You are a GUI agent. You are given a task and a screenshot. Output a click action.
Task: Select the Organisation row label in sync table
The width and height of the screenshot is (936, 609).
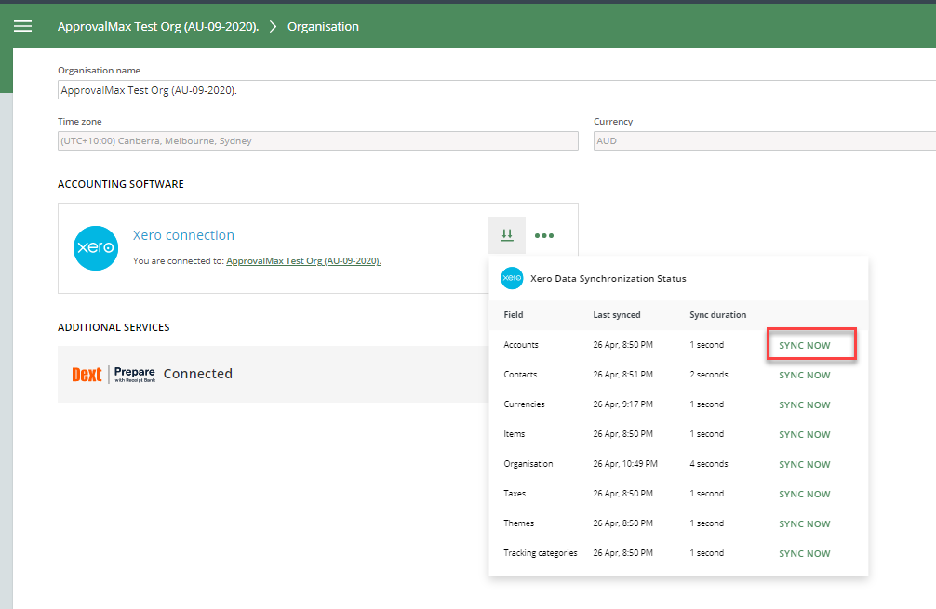(x=528, y=464)
